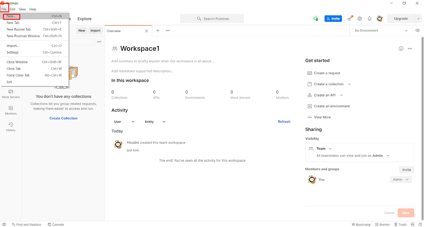The image size is (424, 227).
Task: Open the cloud sync status icon
Action: point(316,19)
